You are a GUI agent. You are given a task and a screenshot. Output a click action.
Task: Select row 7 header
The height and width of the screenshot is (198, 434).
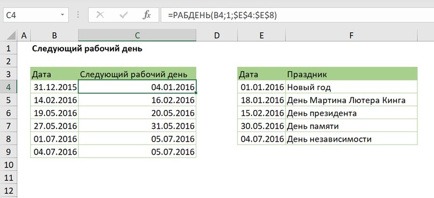9,126
